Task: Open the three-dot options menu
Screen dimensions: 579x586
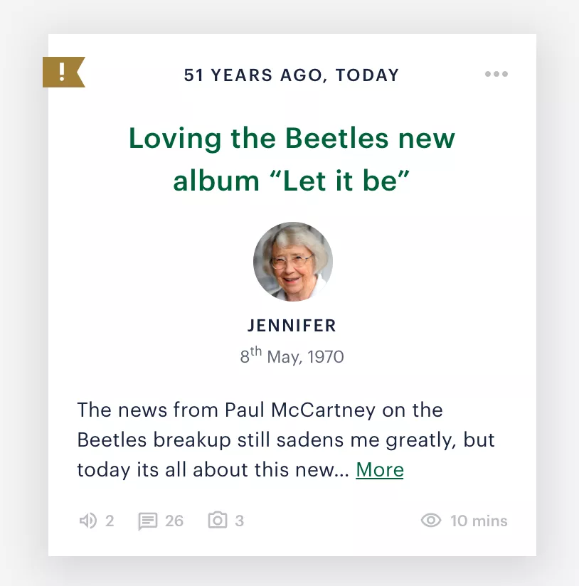Action: 496,74
